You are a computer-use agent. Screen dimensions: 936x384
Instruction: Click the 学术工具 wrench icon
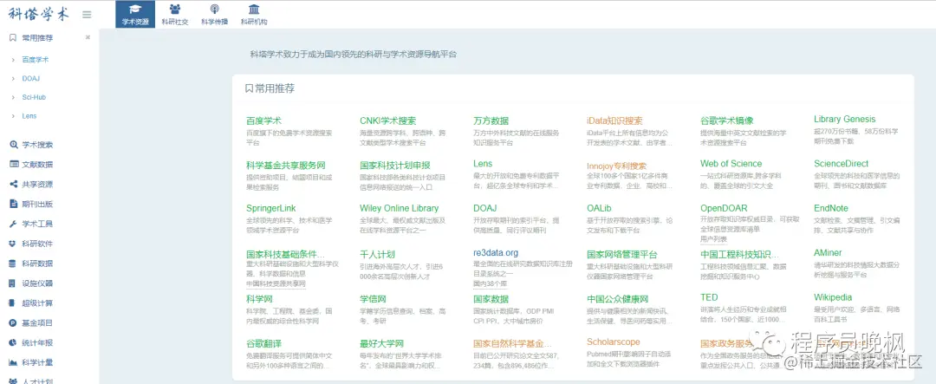coord(13,224)
